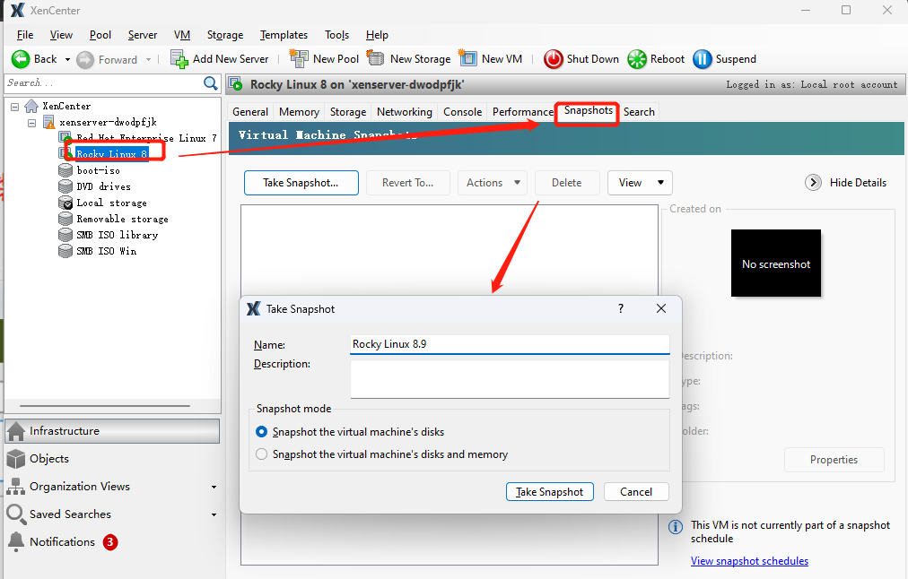Open the Templates menu in the menu bar
The height and width of the screenshot is (579, 908).
(284, 35)
